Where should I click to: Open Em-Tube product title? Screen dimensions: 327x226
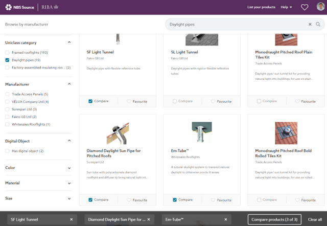coord(180,151)
